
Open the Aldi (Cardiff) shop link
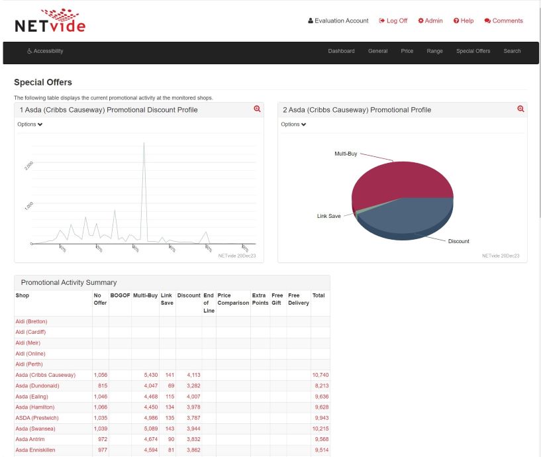point(30,332)
